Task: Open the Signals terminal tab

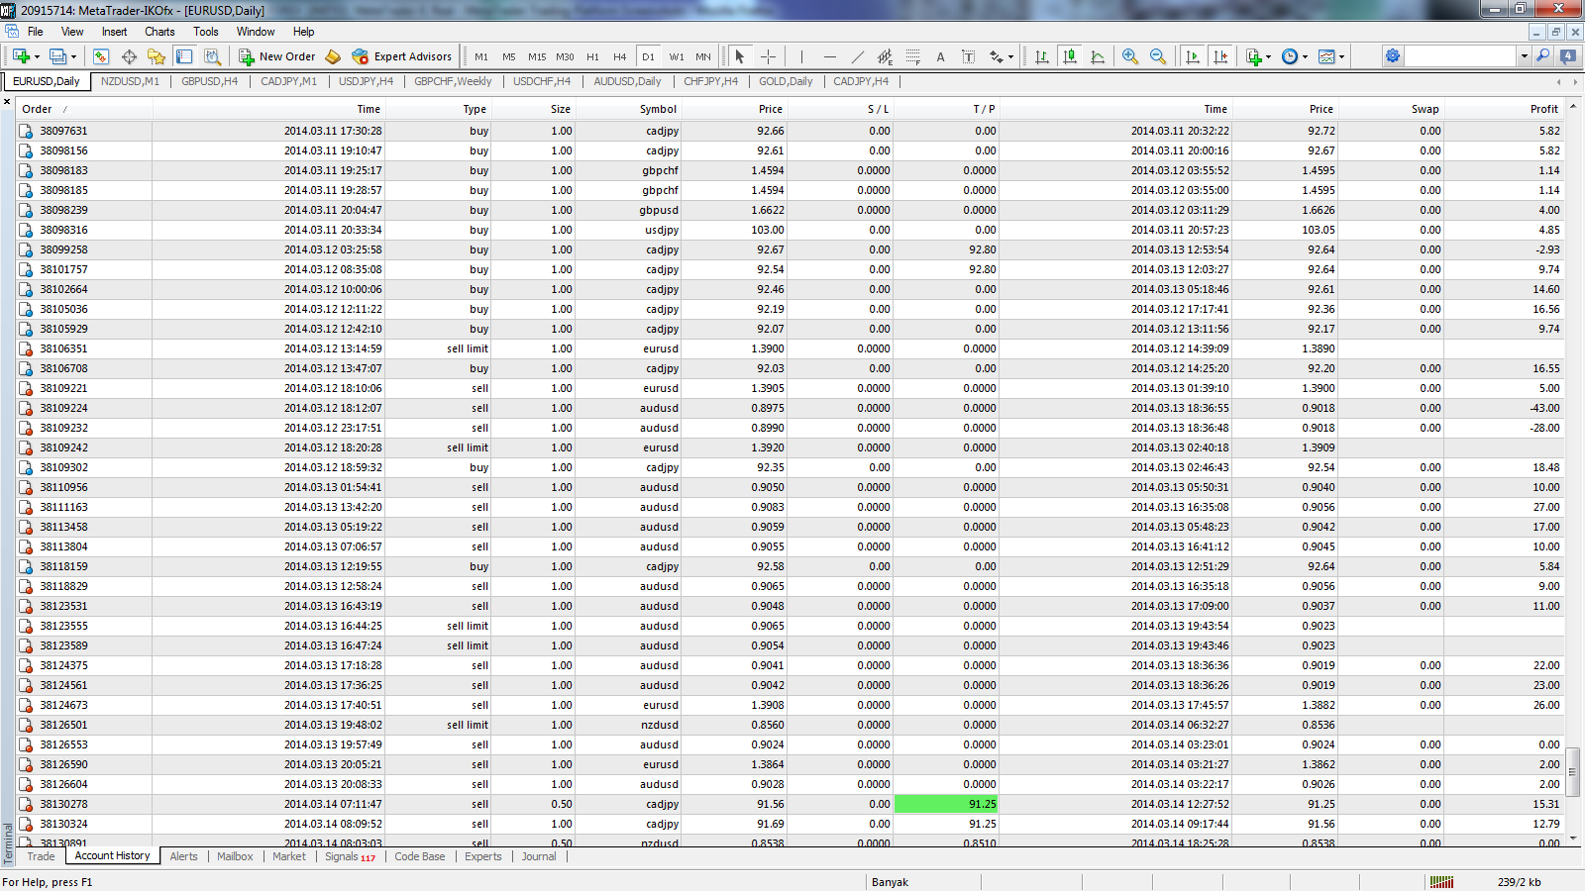Action: [x=350, y=856]
